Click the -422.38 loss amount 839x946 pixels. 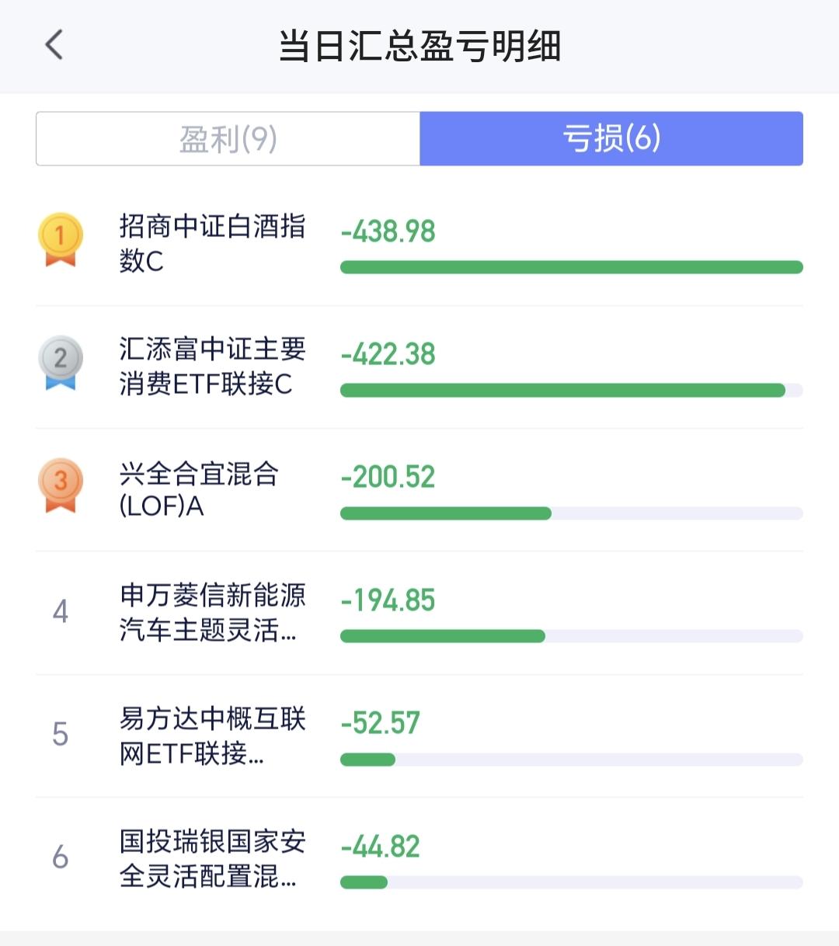tap(388, 354)
